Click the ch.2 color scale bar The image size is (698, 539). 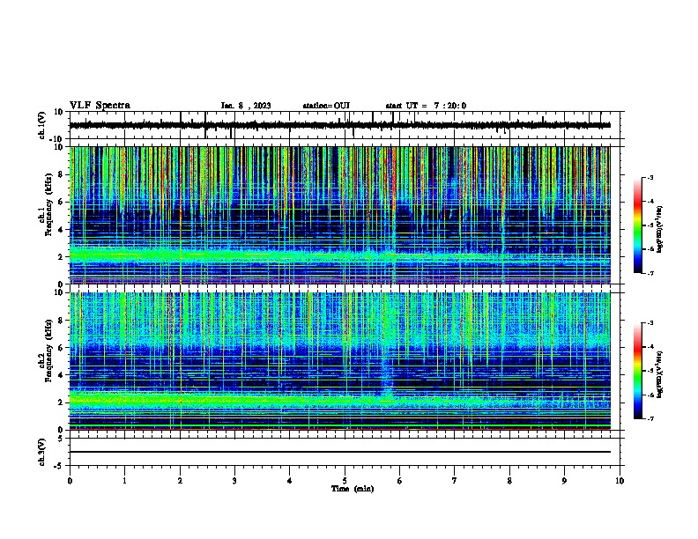pyautogui.click(x=638, y=371)
